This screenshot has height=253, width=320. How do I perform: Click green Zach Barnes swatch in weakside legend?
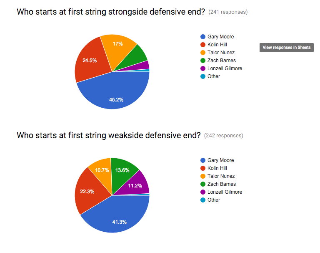tap(203, 184)
